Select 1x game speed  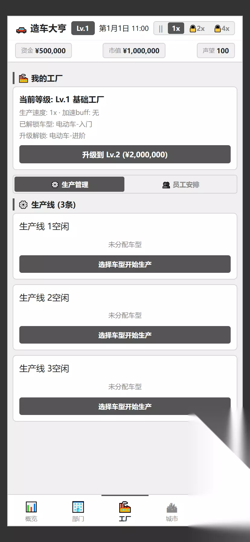pos(176,28)
